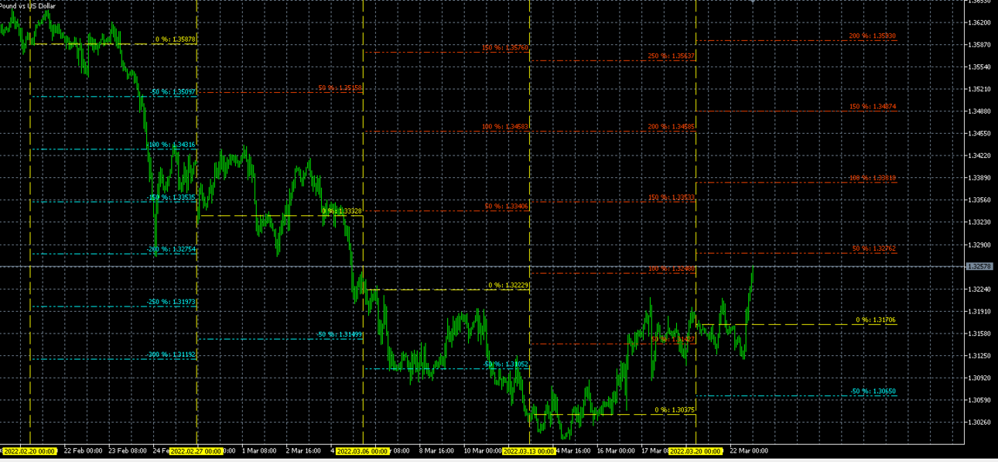Select the cyan '-100 %: 1.34316' level label
The image size is (998, 462).
(x=171, y=145)
